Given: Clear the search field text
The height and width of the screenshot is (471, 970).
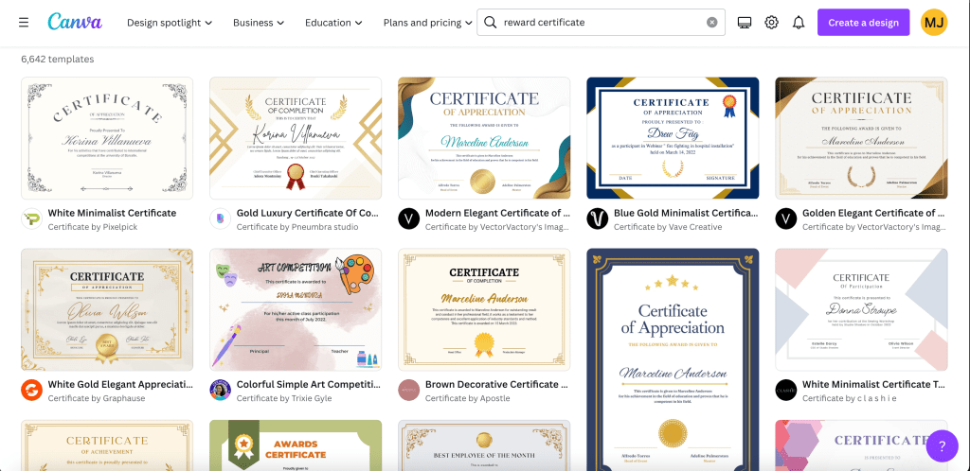Looking at the screenshot, I should click(712, 23).
